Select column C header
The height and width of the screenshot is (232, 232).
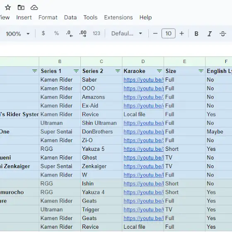tap(101, 61)
